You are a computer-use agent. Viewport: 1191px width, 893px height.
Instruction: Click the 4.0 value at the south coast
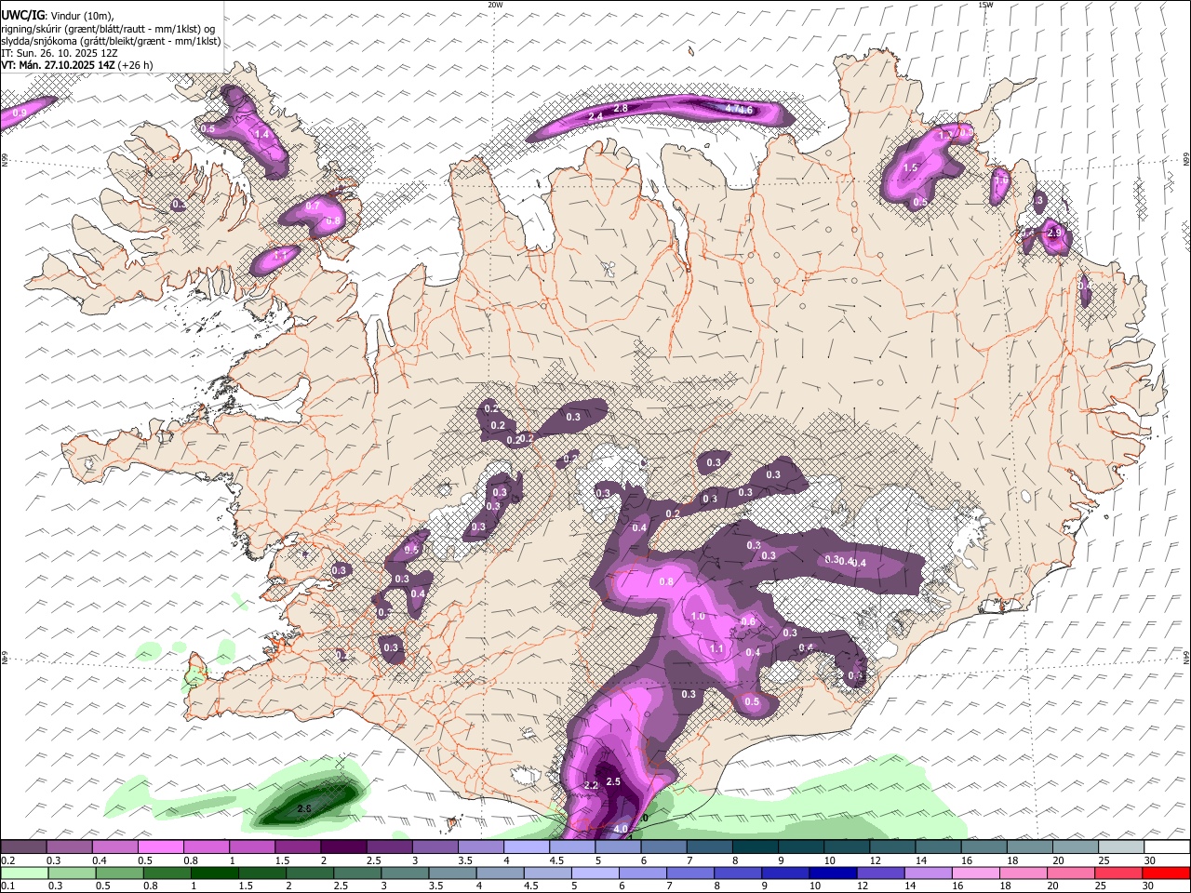coord(622,828)
